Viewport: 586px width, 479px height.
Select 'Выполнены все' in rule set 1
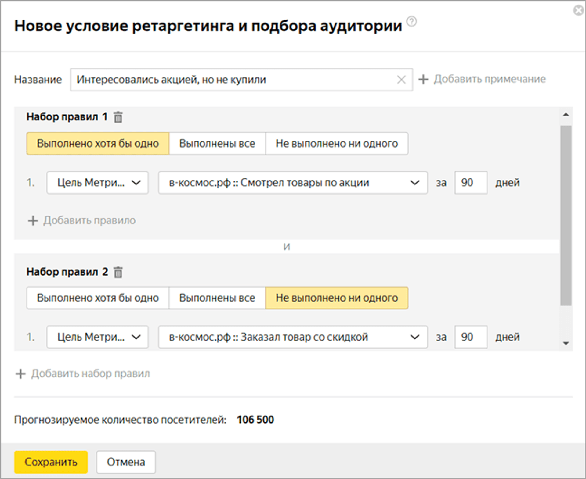(217, 143)
